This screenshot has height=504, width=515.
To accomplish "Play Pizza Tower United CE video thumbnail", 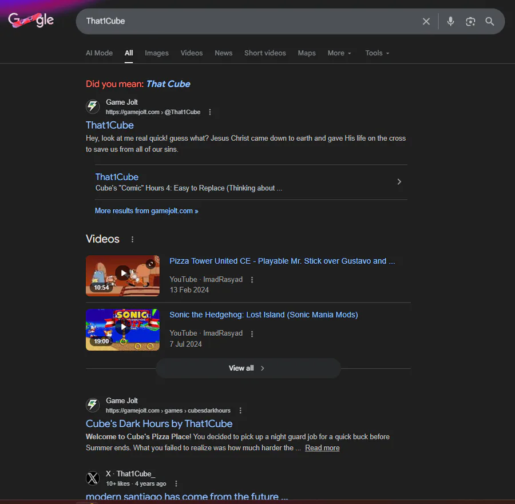I will click(x=122, y=276).
